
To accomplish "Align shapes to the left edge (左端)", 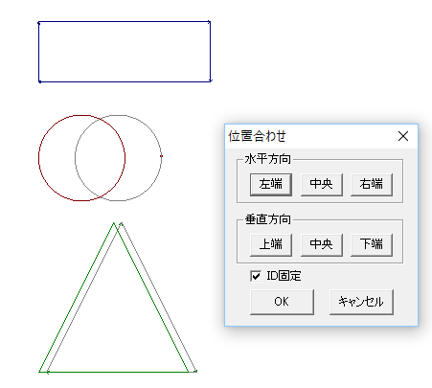I will pyautogui.click(x=271, y=185).
